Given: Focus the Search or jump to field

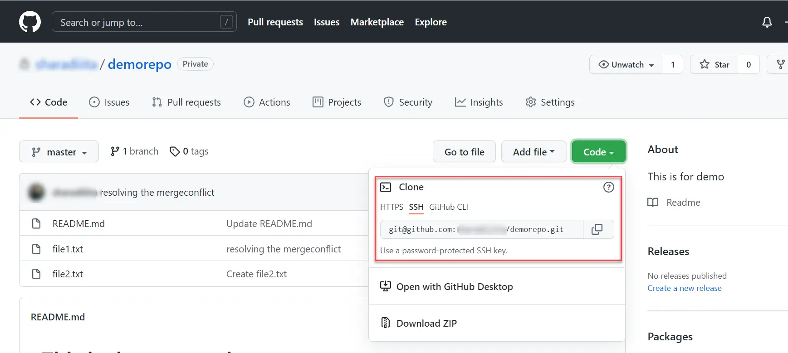Looking at the screenshot, I should (144, 22).
